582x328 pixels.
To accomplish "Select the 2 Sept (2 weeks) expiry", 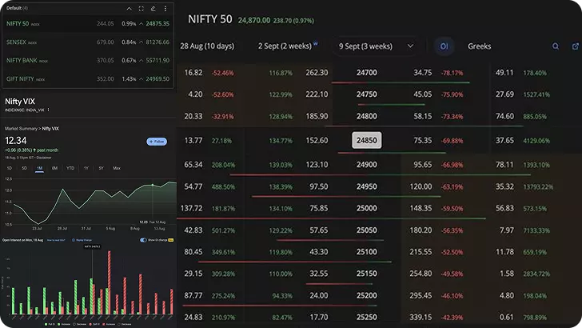I will pos(286,46).
